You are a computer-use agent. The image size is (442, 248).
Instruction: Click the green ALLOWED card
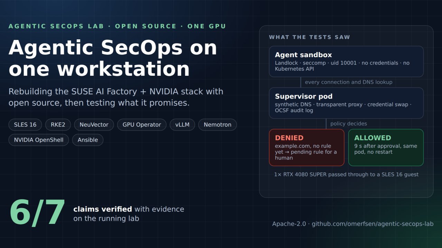point(386,147)
